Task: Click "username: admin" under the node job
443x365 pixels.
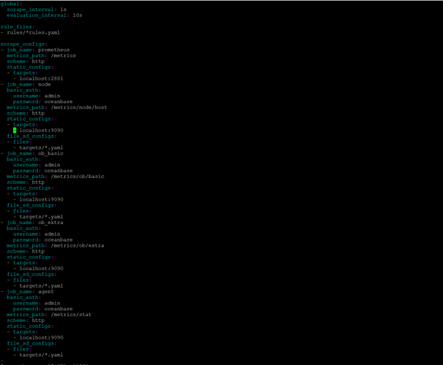Action: point(36,96)
